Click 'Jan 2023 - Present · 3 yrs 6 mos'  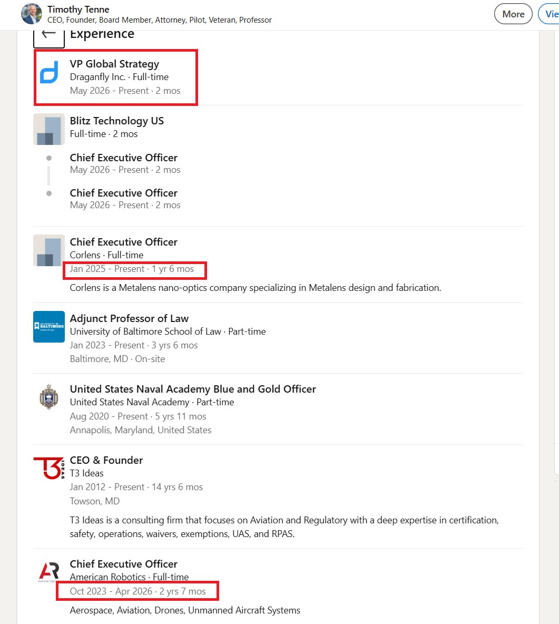coord(134,345)
